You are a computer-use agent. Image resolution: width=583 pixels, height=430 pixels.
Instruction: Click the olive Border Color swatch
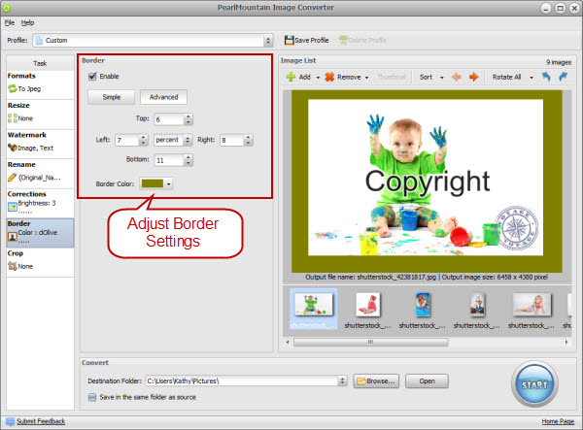click(x=152, y=182)
